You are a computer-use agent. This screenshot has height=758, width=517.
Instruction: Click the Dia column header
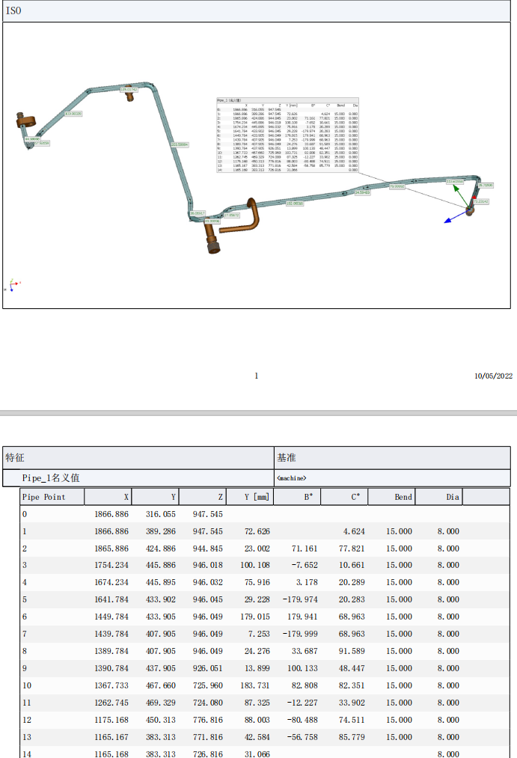(x=452, y=497)
